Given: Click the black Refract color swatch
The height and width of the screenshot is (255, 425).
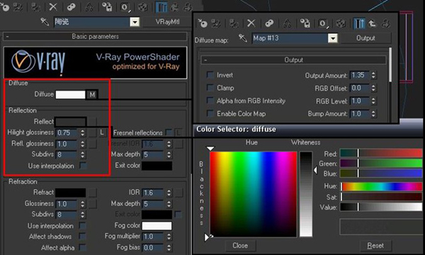Looking at the screenshot, I should coord(70,193).
